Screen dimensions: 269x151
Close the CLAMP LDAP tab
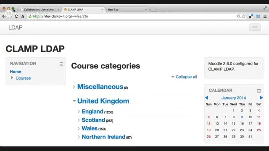(x=102, y=10)
